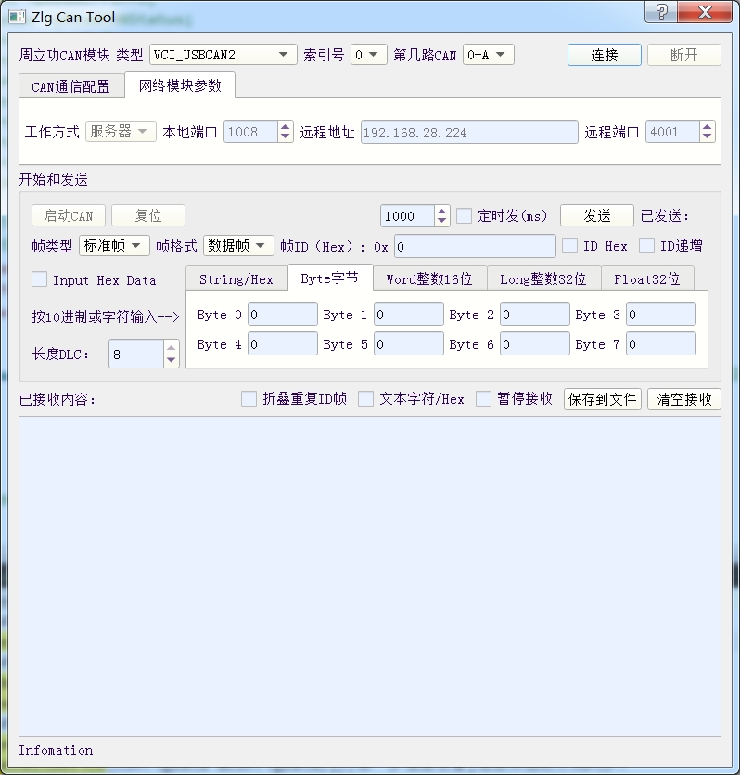Click the 远程端口 4001 field
This screenshot has width=740, height=775.
(x=672, y=132)
